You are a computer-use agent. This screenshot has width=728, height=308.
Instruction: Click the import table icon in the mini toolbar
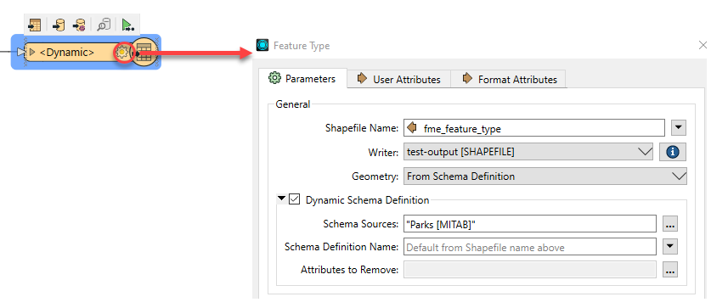click(x=36, y=25)
